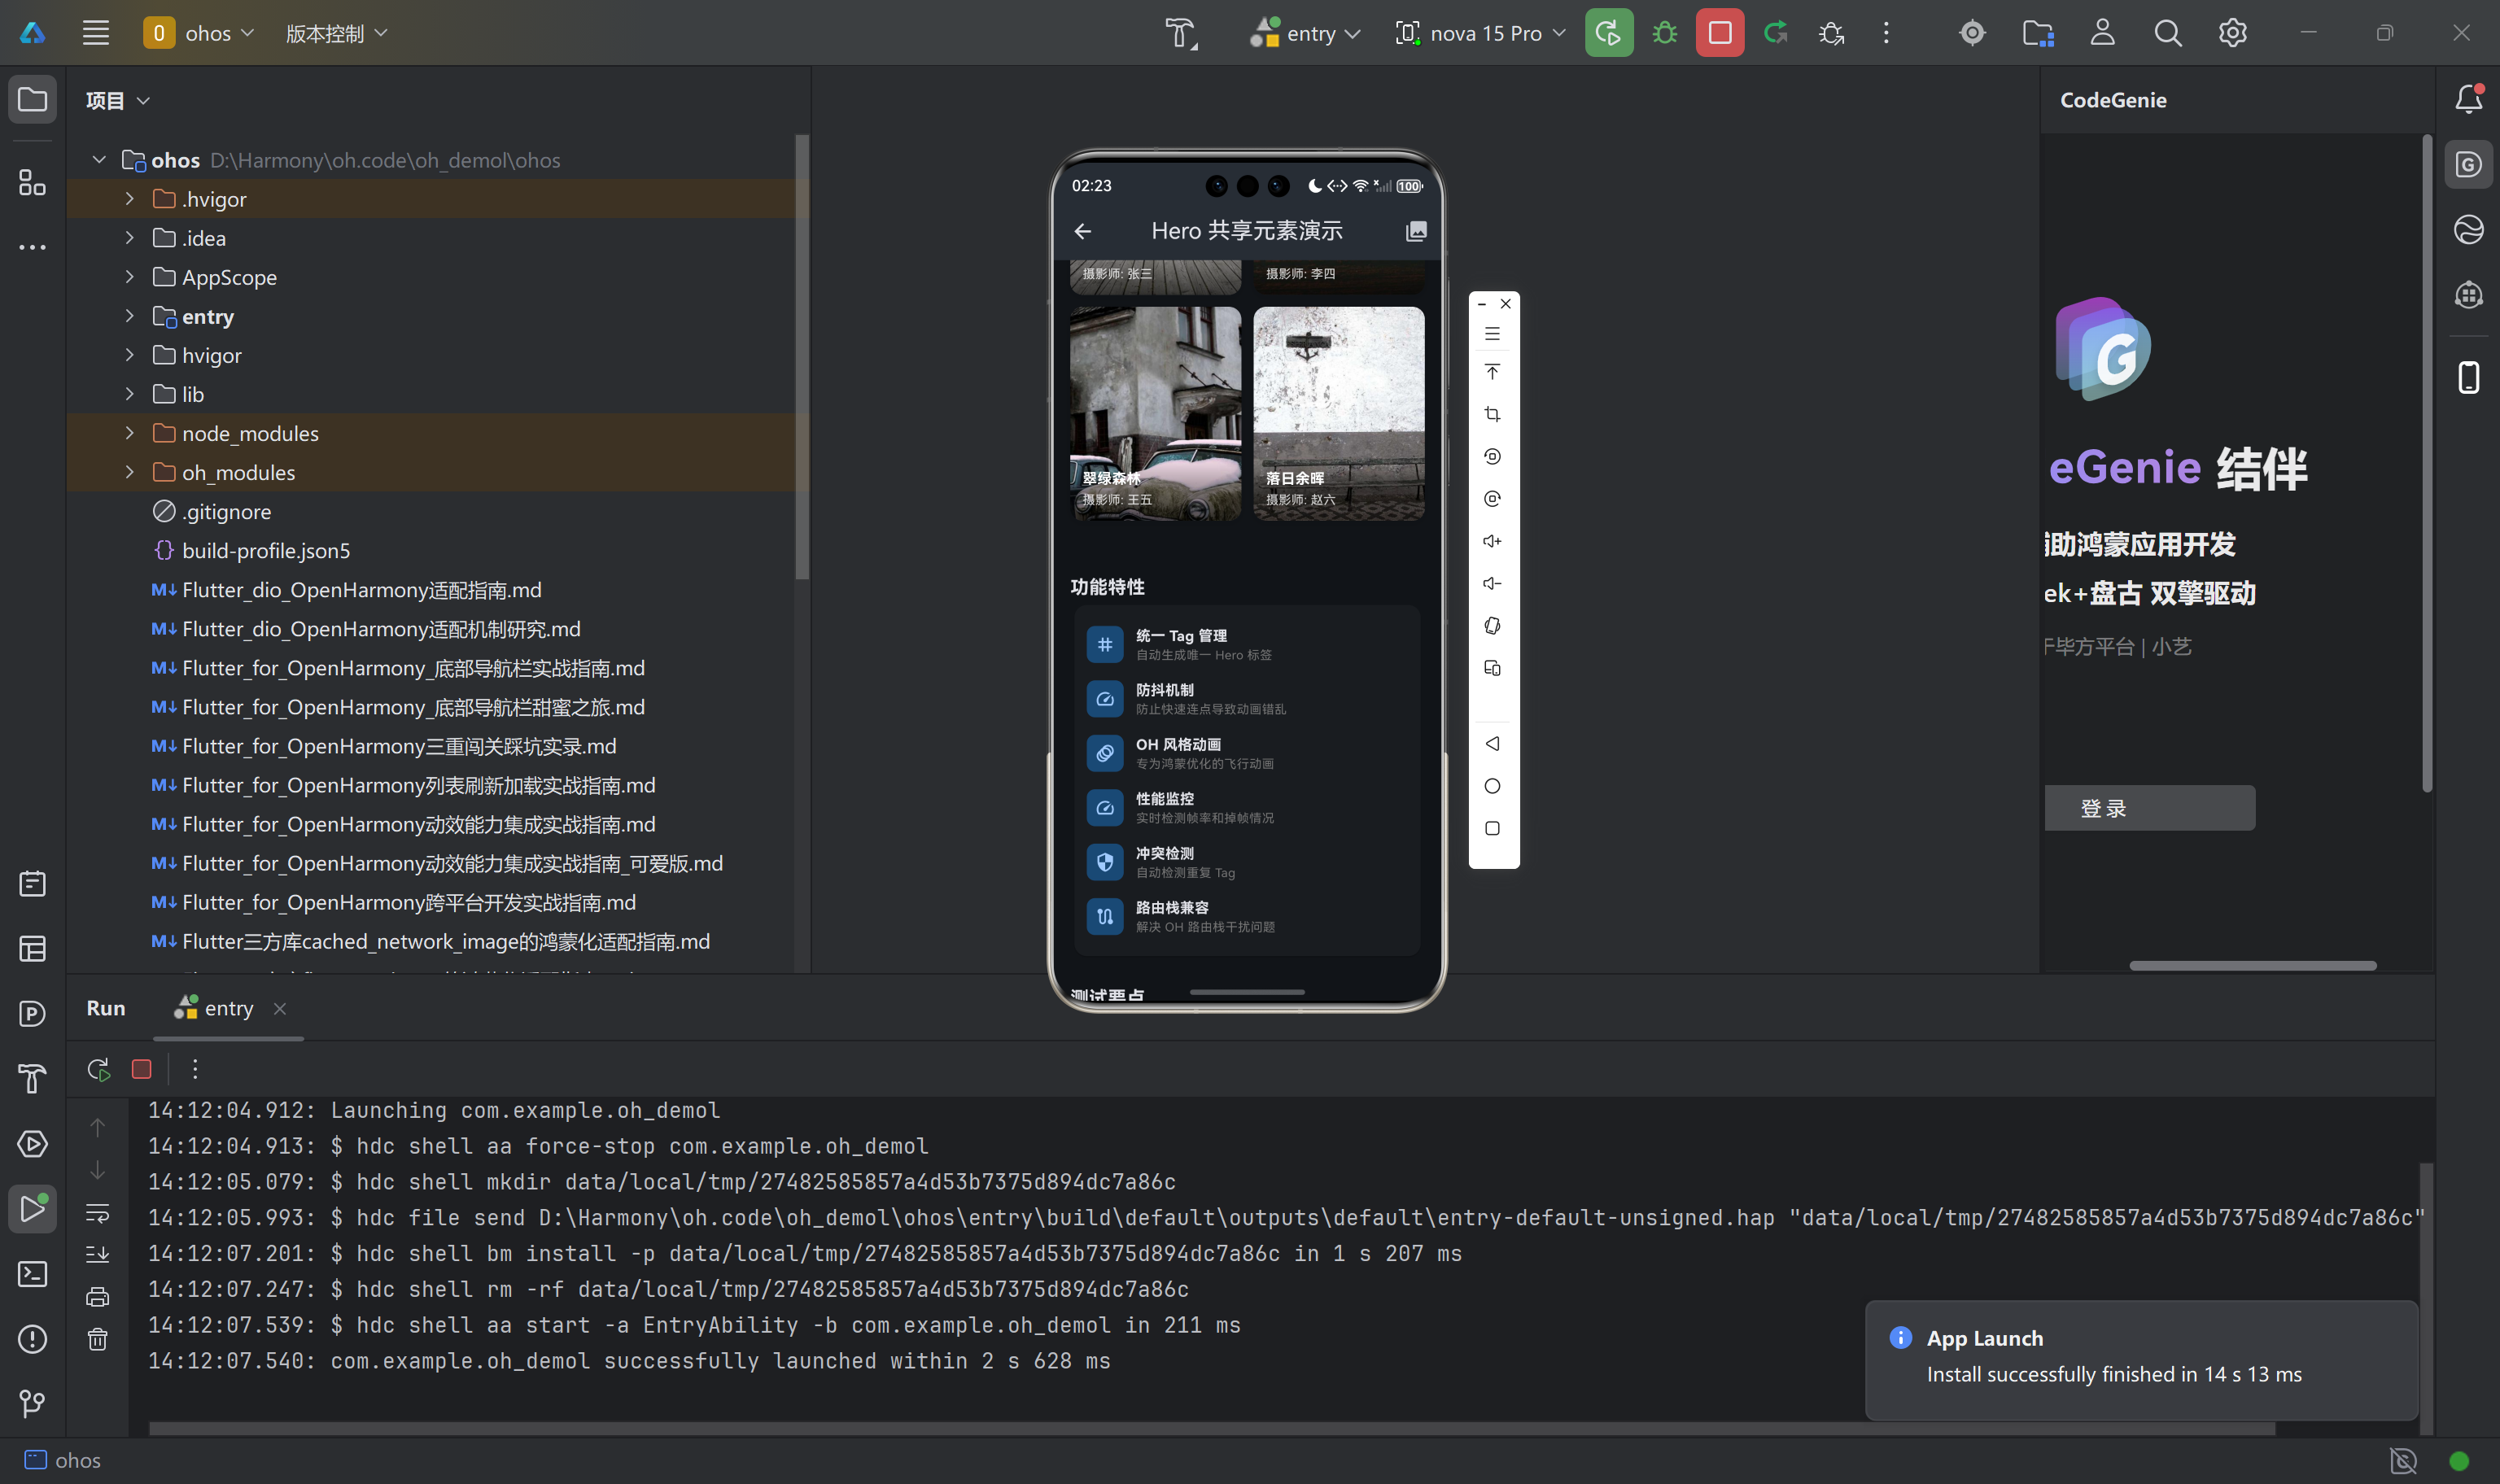Tap the 统一 Tag 管理 feature row
2500x1484 pixels.
click(1246, 644)
